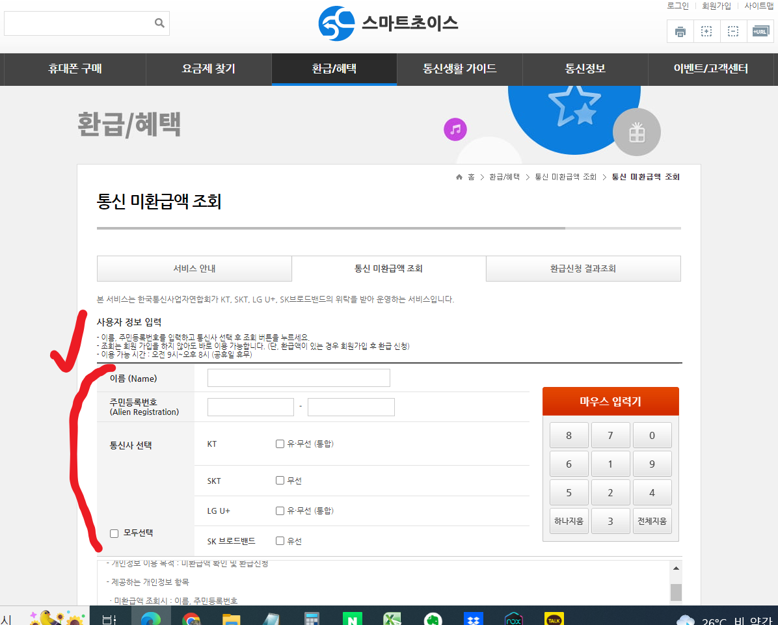Click the 회원가입 link
The height and width of the screenshot is (625, 778).
pos(716,6)
